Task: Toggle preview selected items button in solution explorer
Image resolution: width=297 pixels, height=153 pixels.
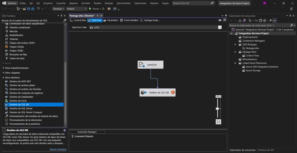Action: 275,21
